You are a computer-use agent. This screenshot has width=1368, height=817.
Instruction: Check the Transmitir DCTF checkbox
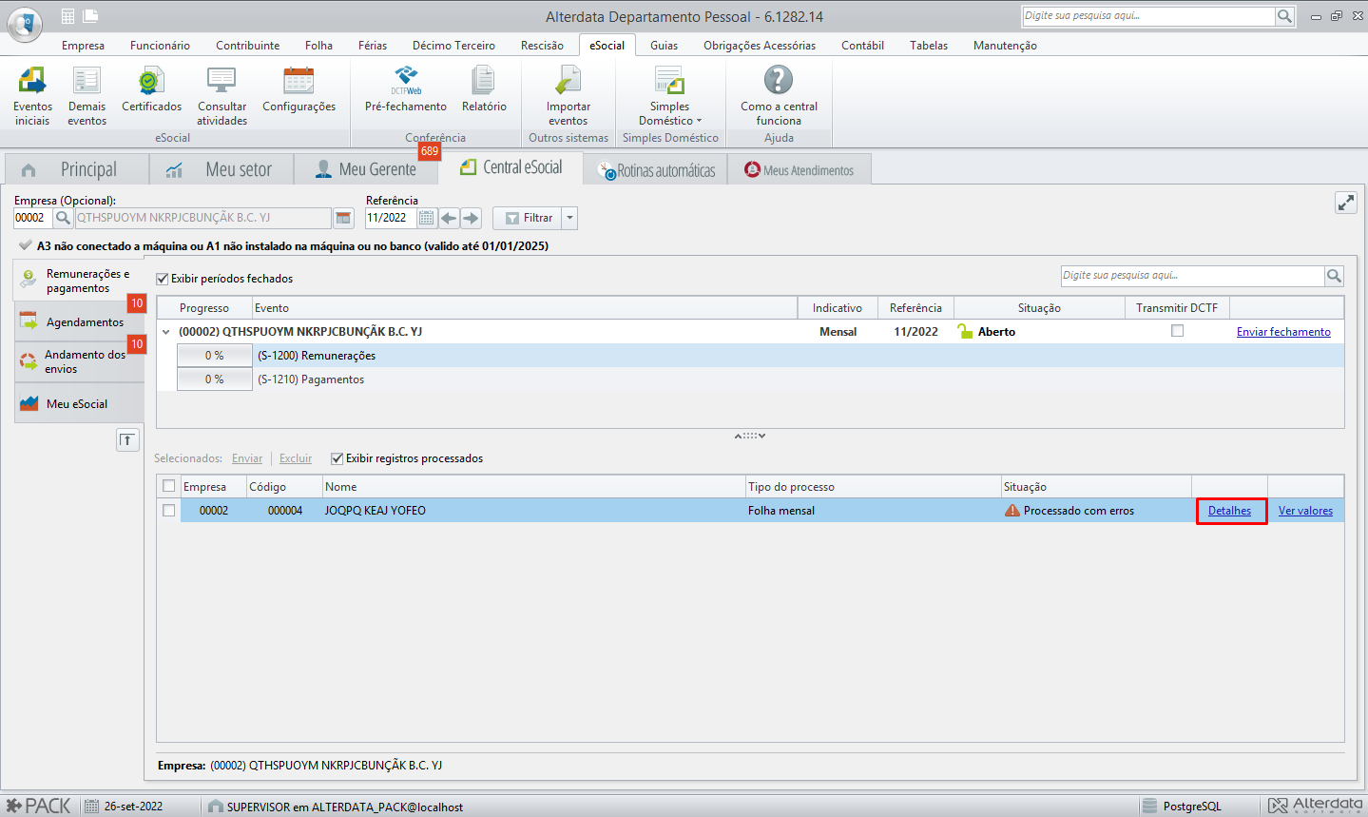(x=1177, y=331)
